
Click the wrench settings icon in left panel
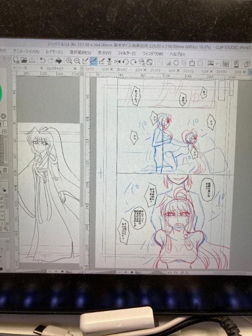tap(5, 229)
